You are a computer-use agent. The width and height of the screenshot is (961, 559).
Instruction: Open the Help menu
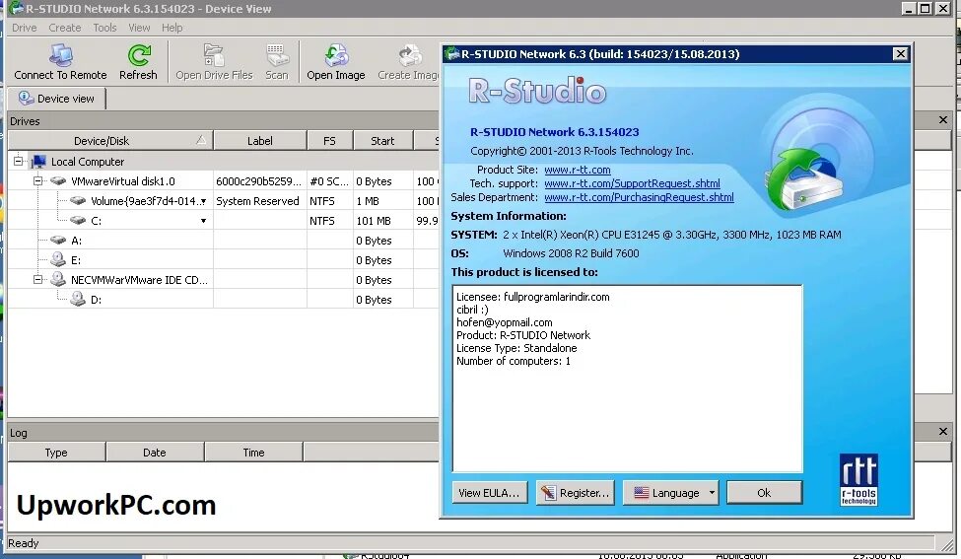tap(172, 28)
